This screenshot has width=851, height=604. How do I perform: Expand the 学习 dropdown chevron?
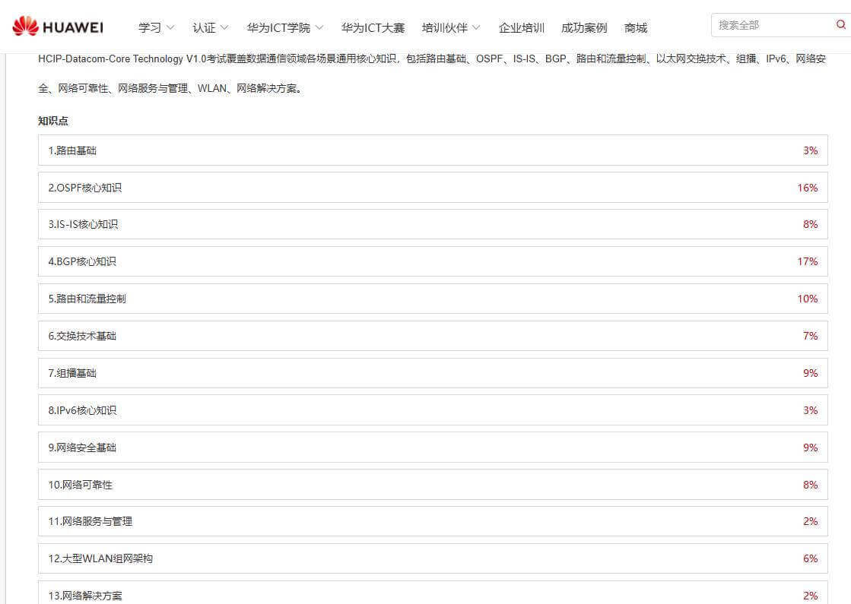click(x=170, y=27)
